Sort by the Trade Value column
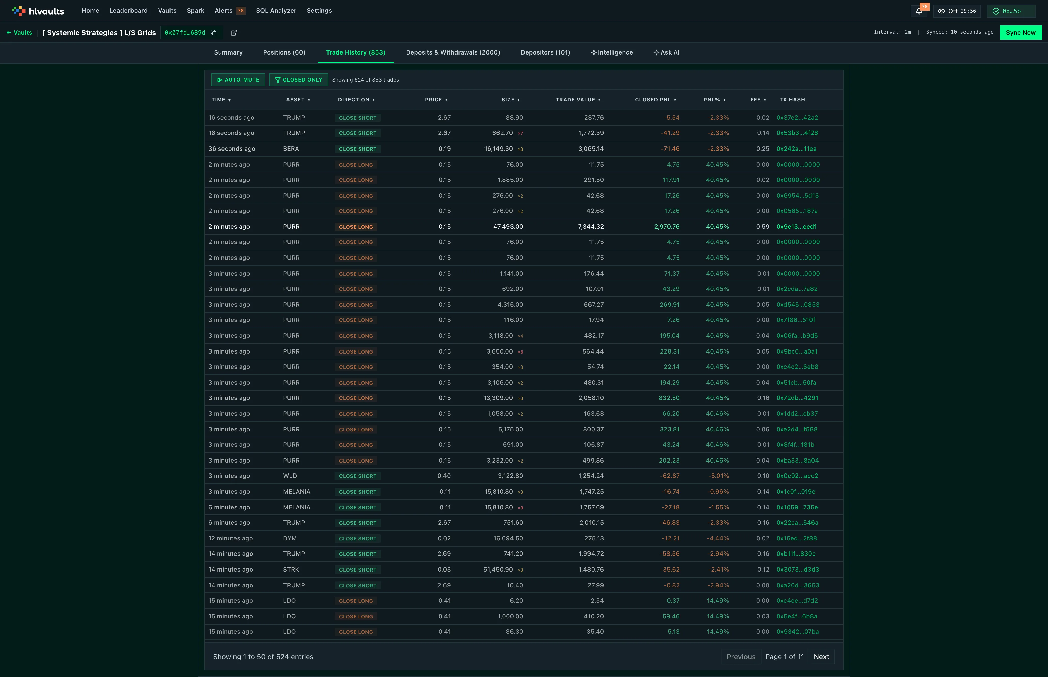Image resolution: width=1048 pixels, height=677 pixels. tap(578, 100)
